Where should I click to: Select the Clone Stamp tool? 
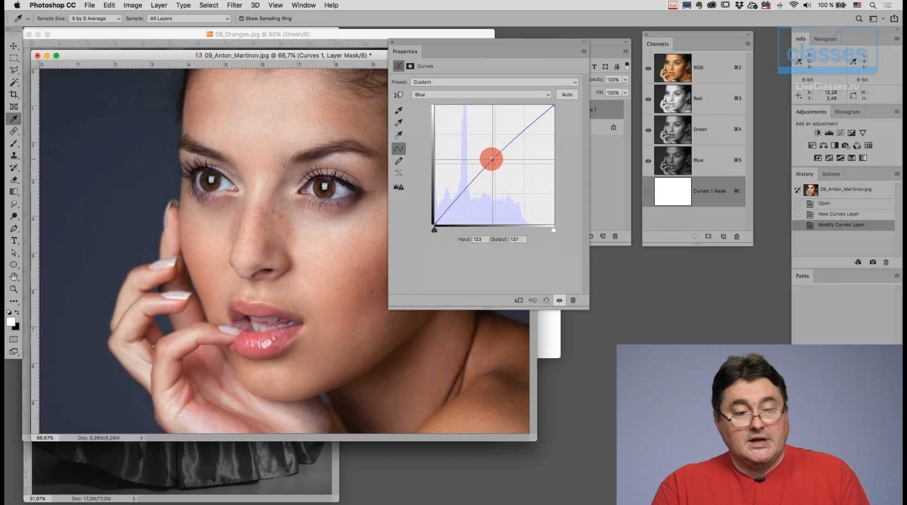click(x=14, y=155)
